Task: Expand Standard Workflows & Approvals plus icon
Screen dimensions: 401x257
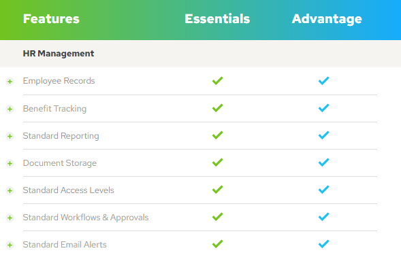Action: coord(10,218)
